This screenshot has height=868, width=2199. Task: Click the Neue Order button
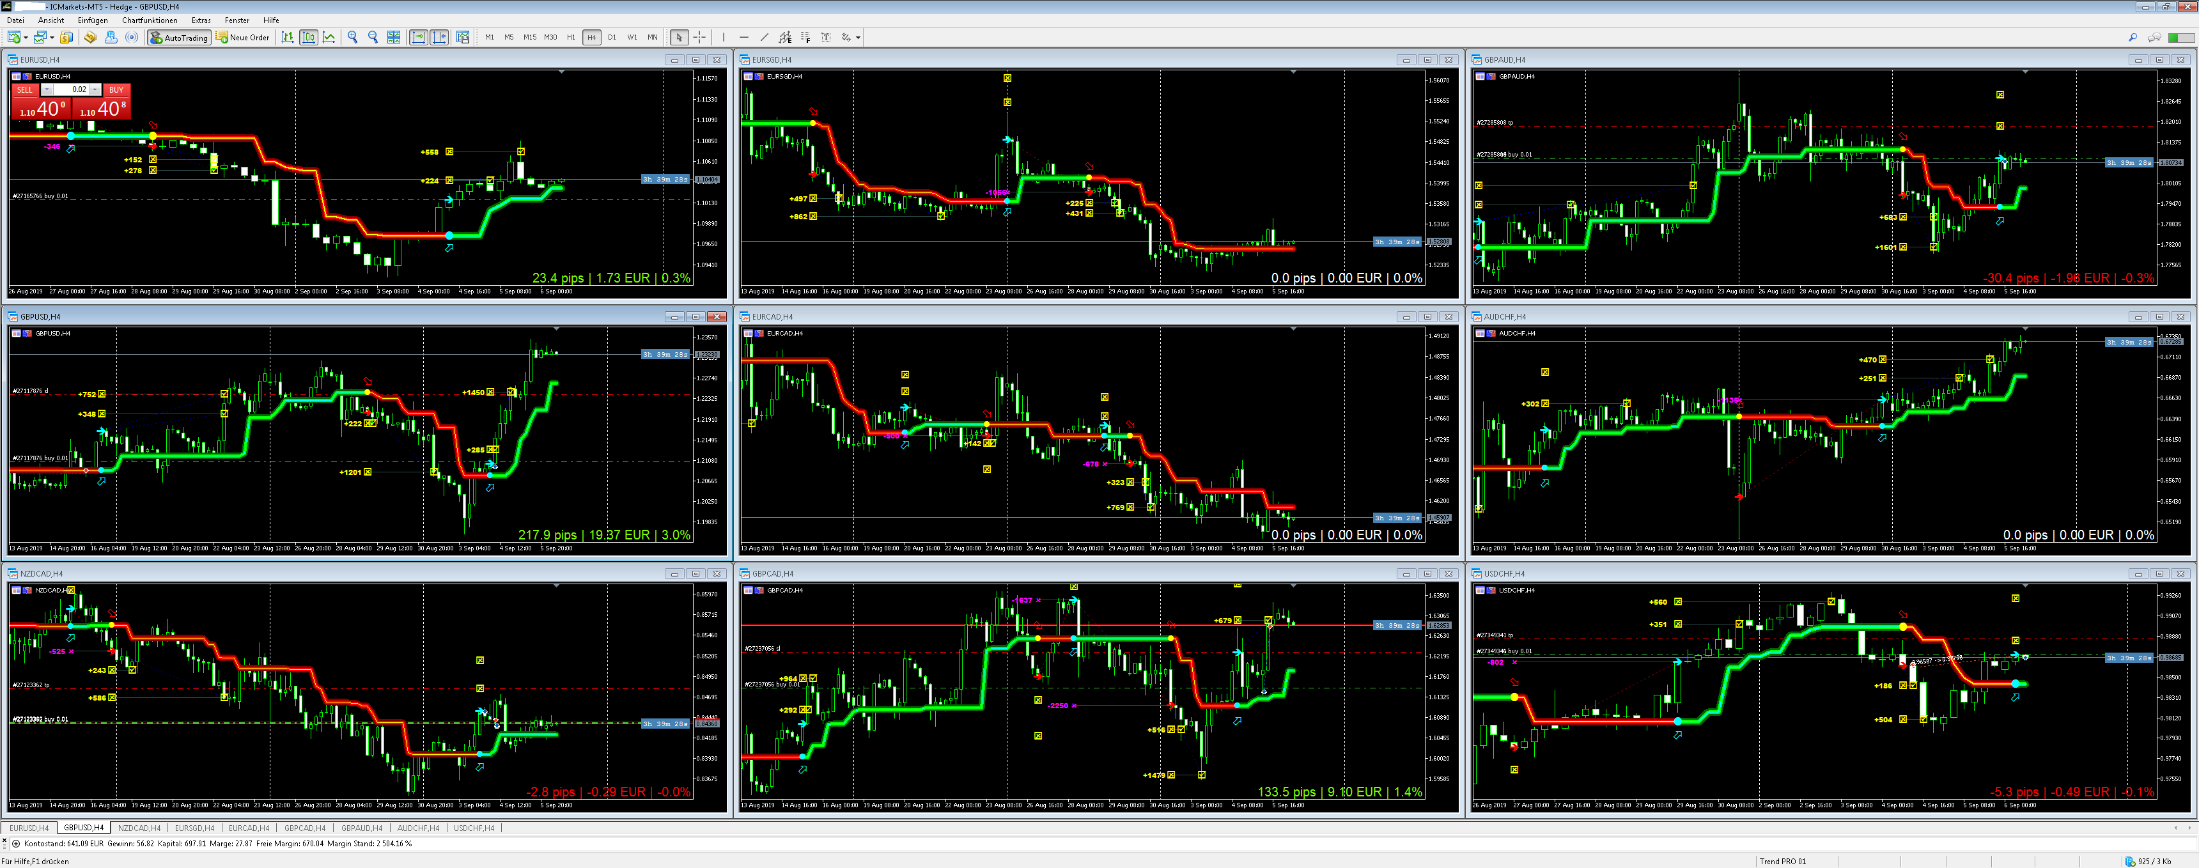pos(244,38)
